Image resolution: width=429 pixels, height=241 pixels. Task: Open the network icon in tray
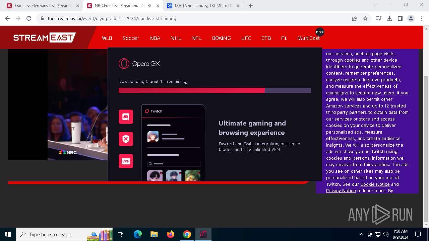(x=378, y=234)
